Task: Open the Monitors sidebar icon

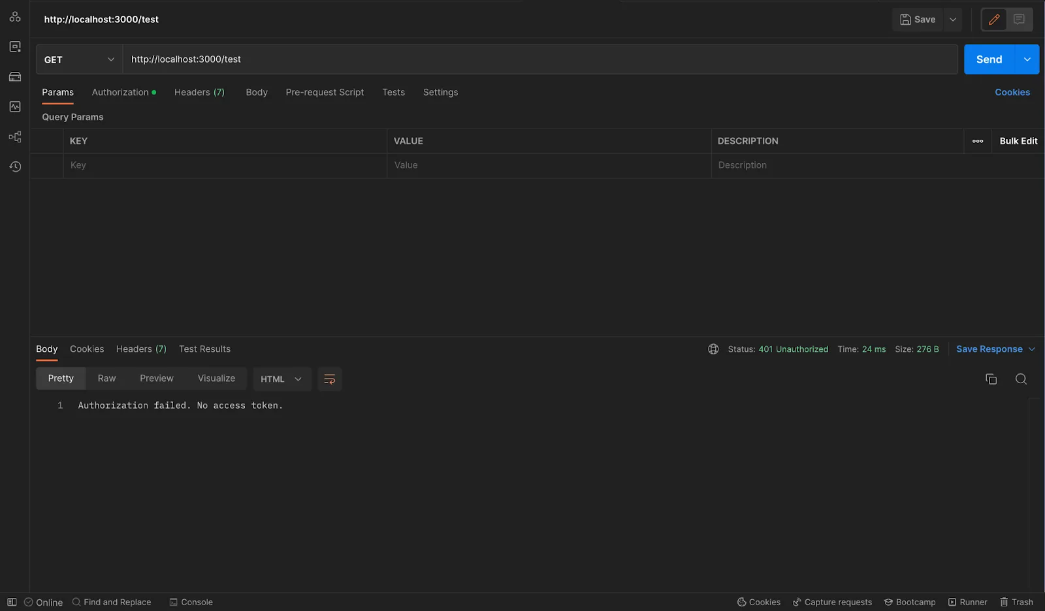Action: (x=15, y=106)
